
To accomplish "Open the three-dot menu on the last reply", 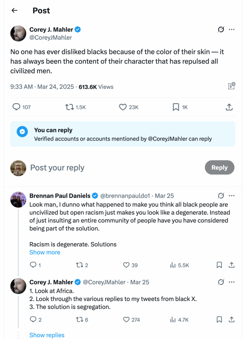I will pos(231,282).
